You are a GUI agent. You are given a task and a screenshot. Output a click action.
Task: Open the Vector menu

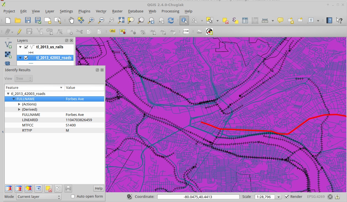(x=101, y=11)
